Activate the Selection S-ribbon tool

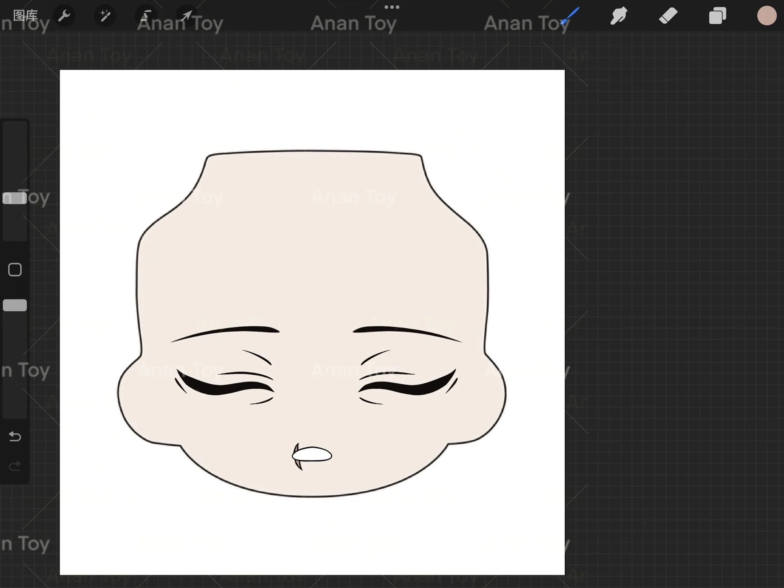point(146,16)
